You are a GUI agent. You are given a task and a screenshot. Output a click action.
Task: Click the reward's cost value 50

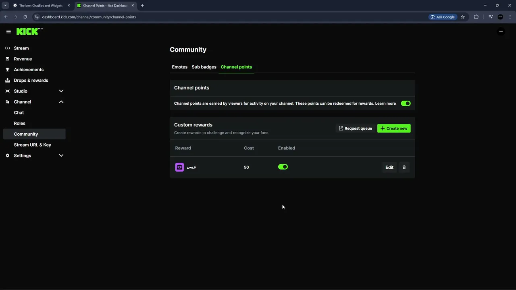pyautogui.click(x=246, y=167)
